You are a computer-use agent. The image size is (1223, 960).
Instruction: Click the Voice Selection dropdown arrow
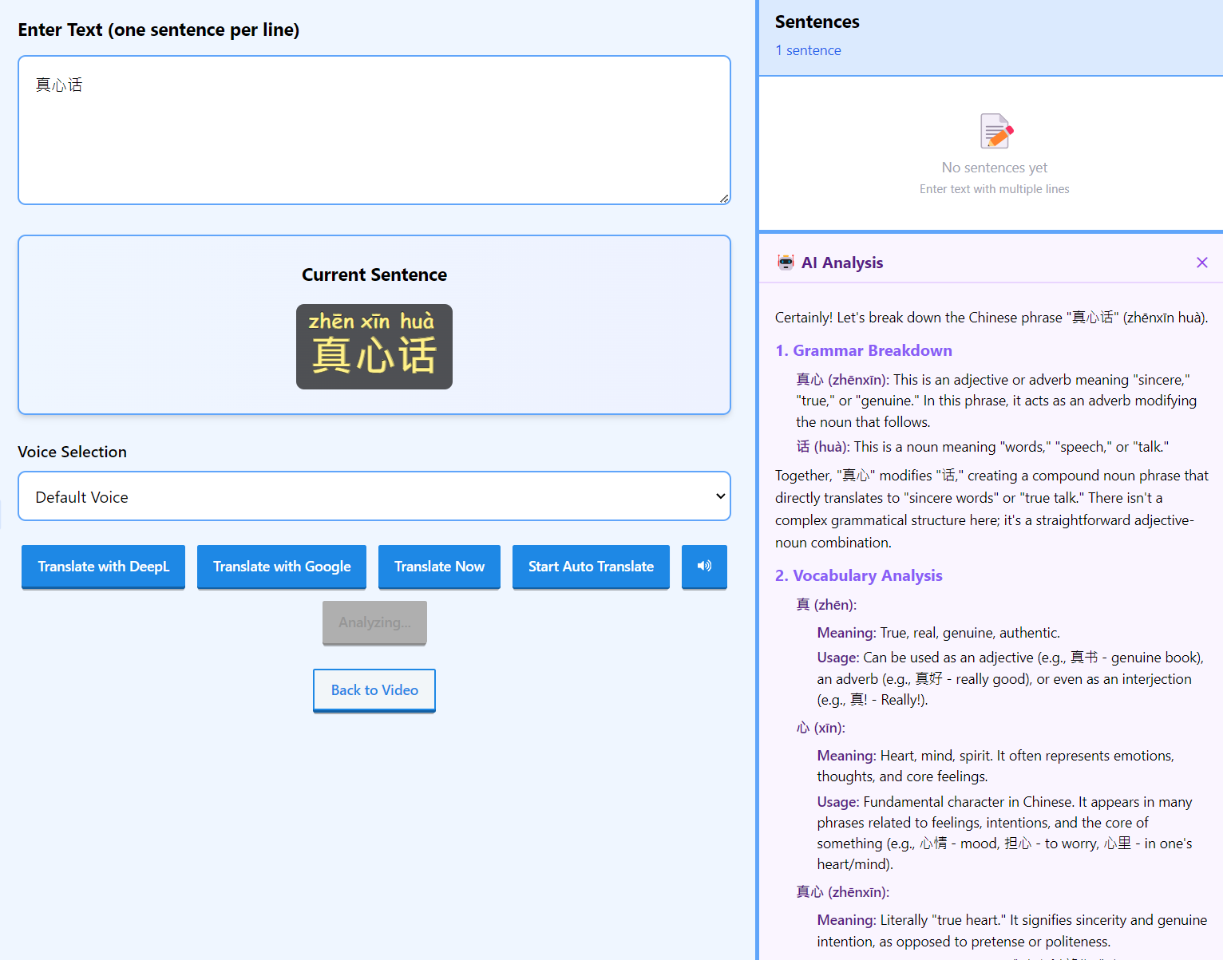pos(716,496)
